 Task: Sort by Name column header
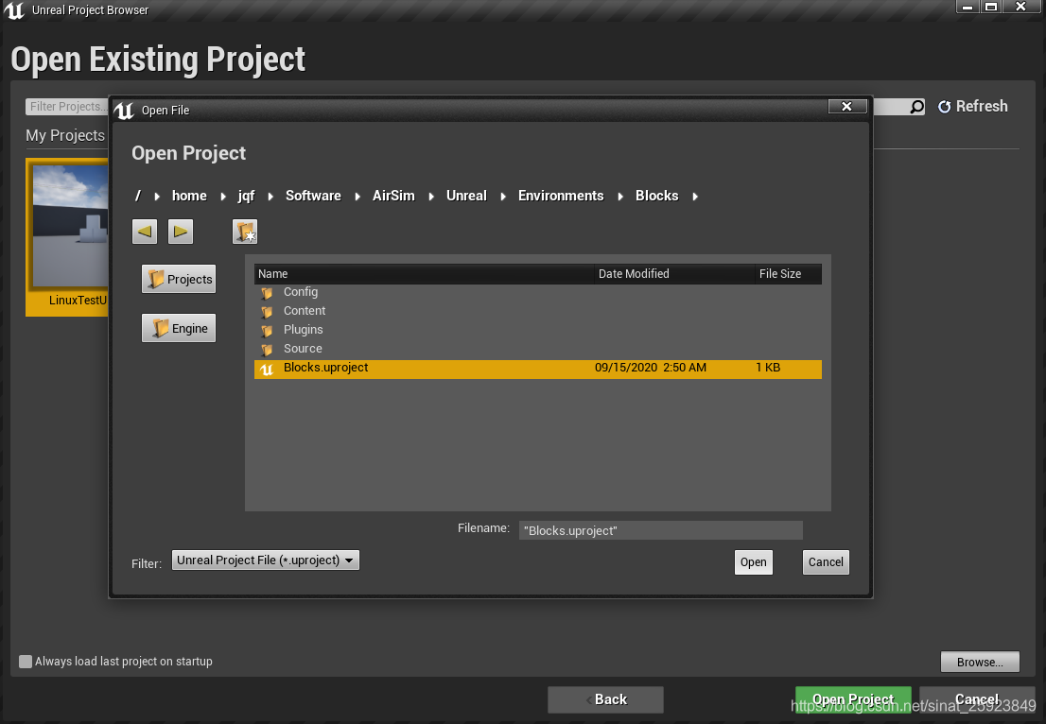pos(425,274)
